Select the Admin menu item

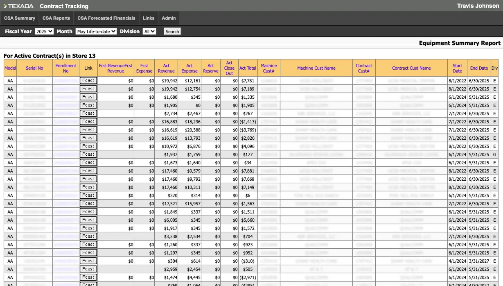(169, 18)
